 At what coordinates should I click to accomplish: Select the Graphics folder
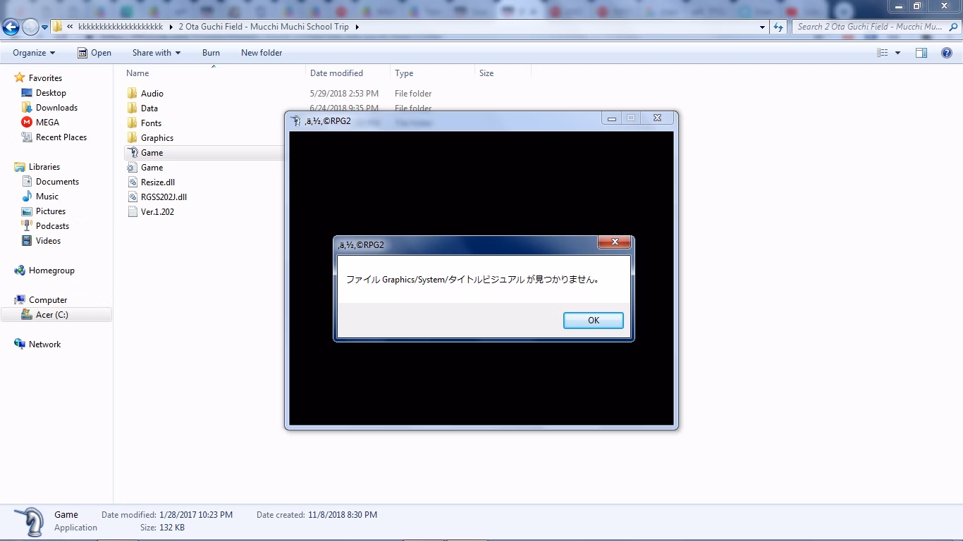pos(157,138)
